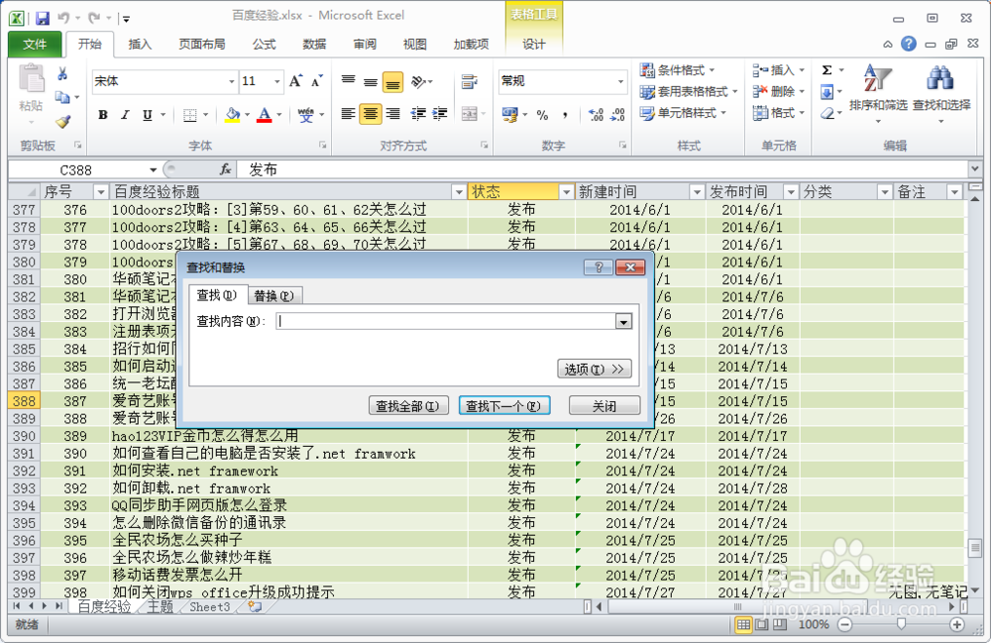Viewport: 991px width, 643px height.
Task: Toggle center text alignment (highlighted)
Action: click(x=371, y=114)
